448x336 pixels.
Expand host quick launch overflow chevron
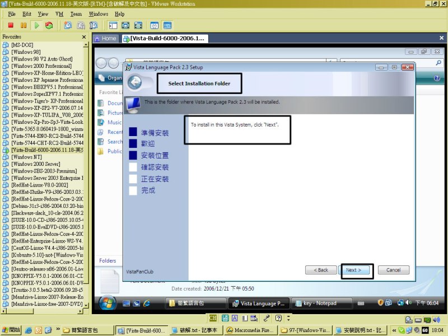[58, 329]
